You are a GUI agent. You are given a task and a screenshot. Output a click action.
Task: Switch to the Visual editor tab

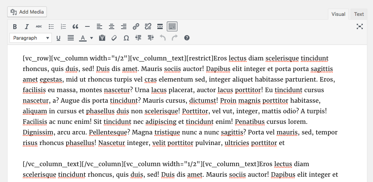coord(338,14)
